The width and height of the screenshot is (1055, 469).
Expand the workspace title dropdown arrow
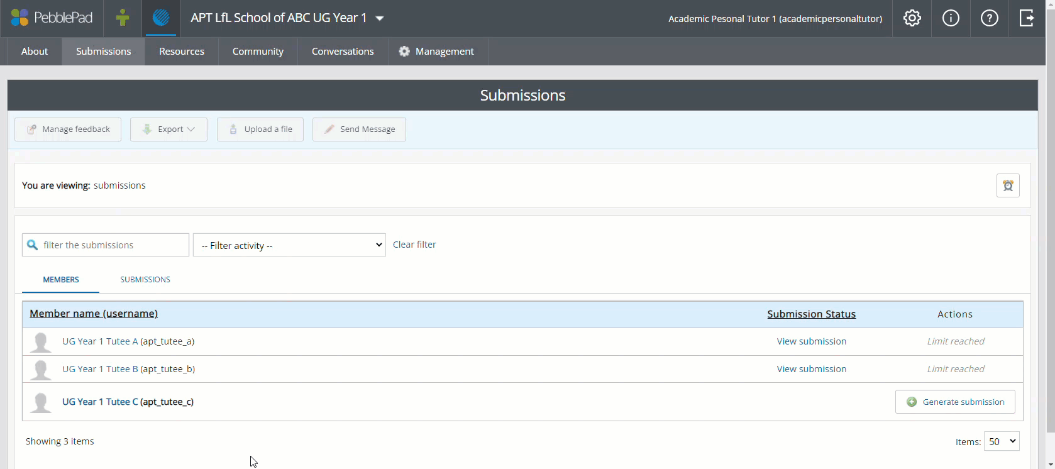(380, 18)
